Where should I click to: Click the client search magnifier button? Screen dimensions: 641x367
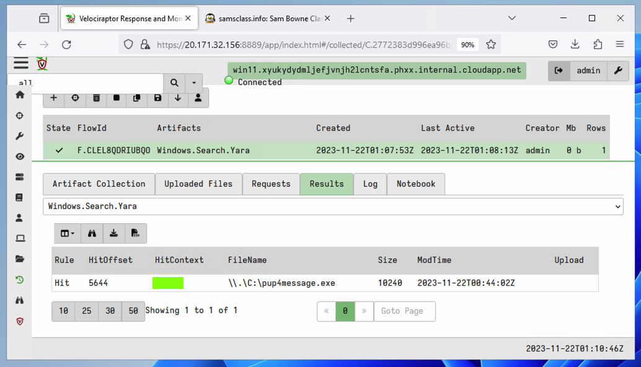click(x=174, y=83)
